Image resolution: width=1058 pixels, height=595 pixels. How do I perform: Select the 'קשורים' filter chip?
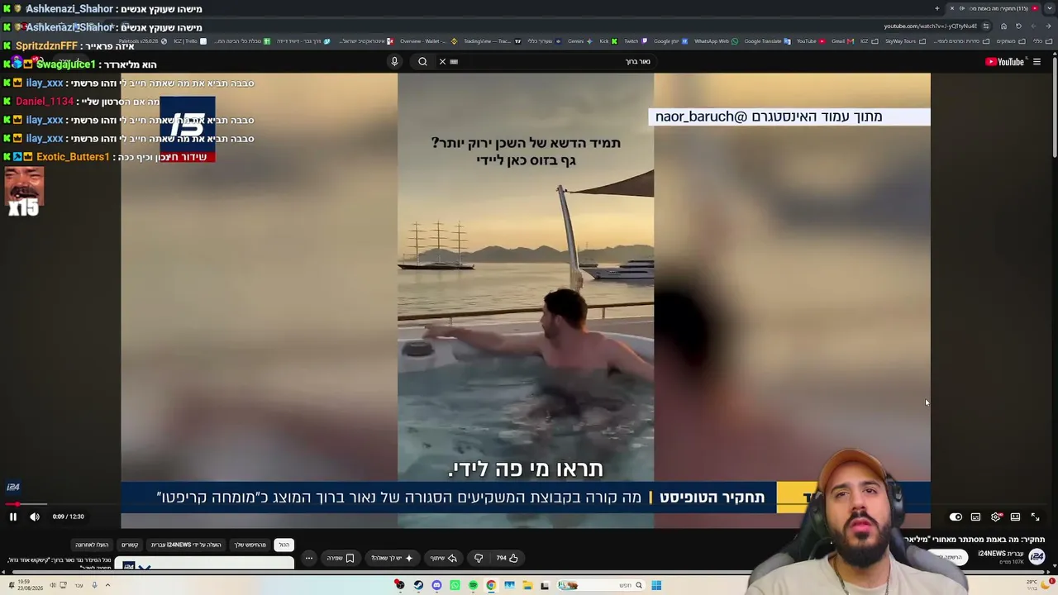coord(130,545)
